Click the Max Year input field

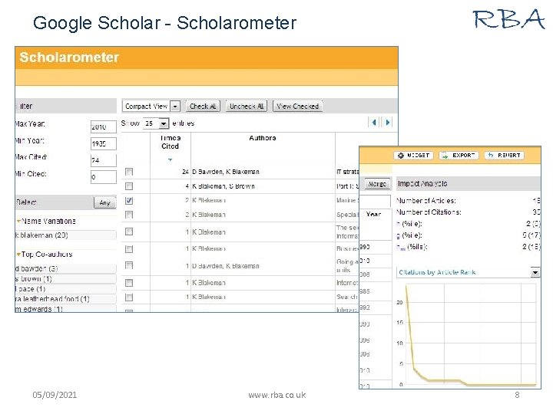tap(104, 127)
